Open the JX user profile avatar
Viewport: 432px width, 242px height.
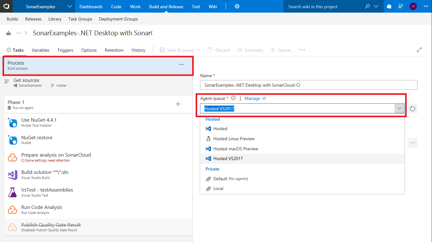coord(413,6)
